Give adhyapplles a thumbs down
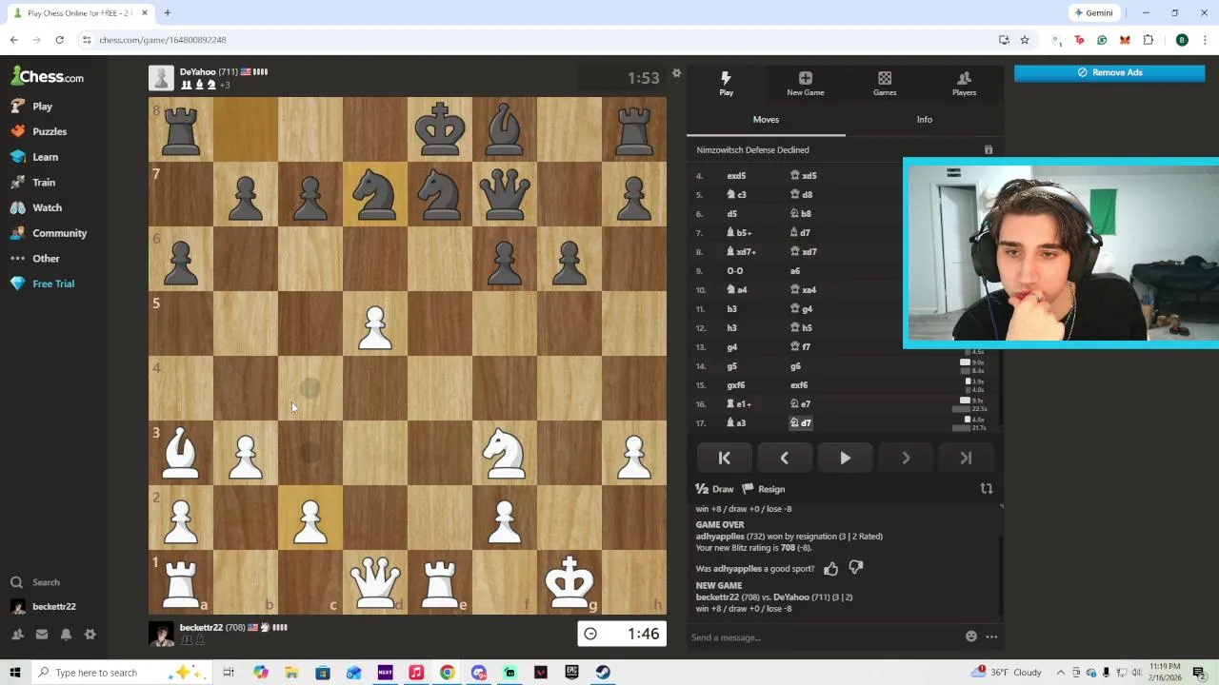 point(855,568)
